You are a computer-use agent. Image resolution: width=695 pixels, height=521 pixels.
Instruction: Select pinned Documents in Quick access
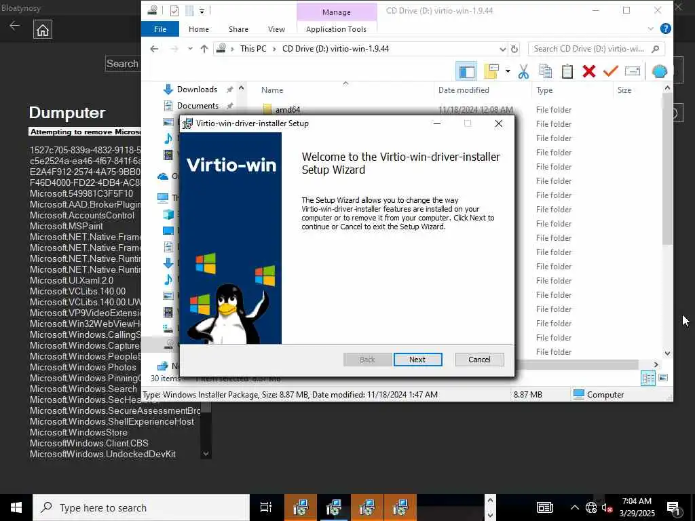[x=198, y=106]
